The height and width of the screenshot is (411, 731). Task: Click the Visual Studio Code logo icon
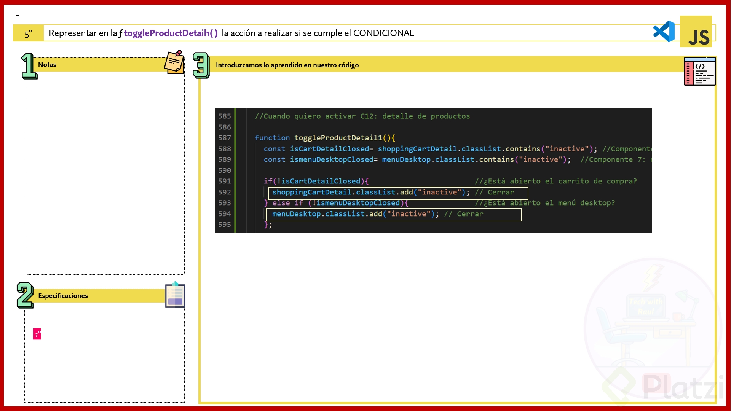(x=664, y=32)
